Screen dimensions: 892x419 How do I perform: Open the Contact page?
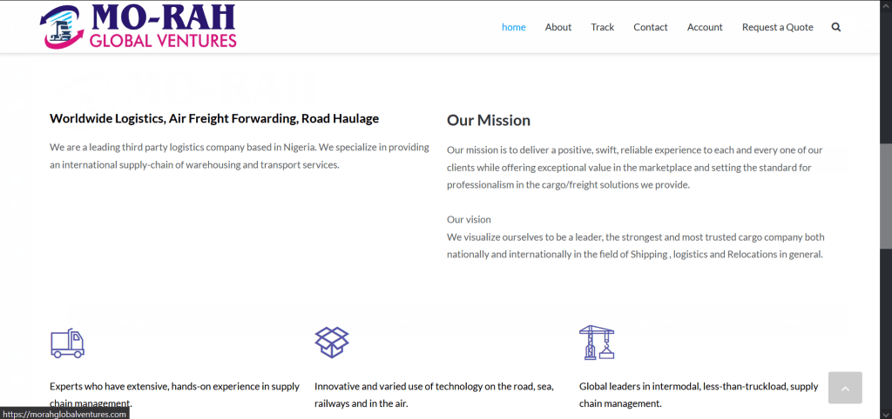point(650,27)
